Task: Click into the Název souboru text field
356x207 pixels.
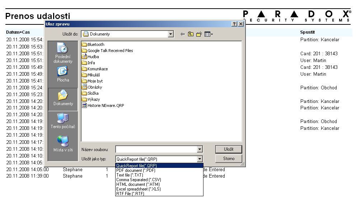Action: point(156,149)
